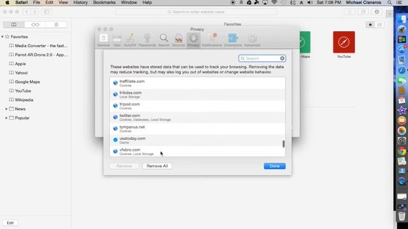408x229 pixels.
Task: Select the Privacy preferences pane
Action: pos(193,40)
